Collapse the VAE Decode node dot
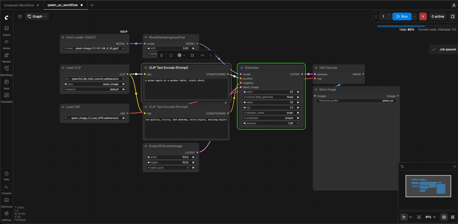458x224 pixels. pyautogui.click(x=316, y=68)
